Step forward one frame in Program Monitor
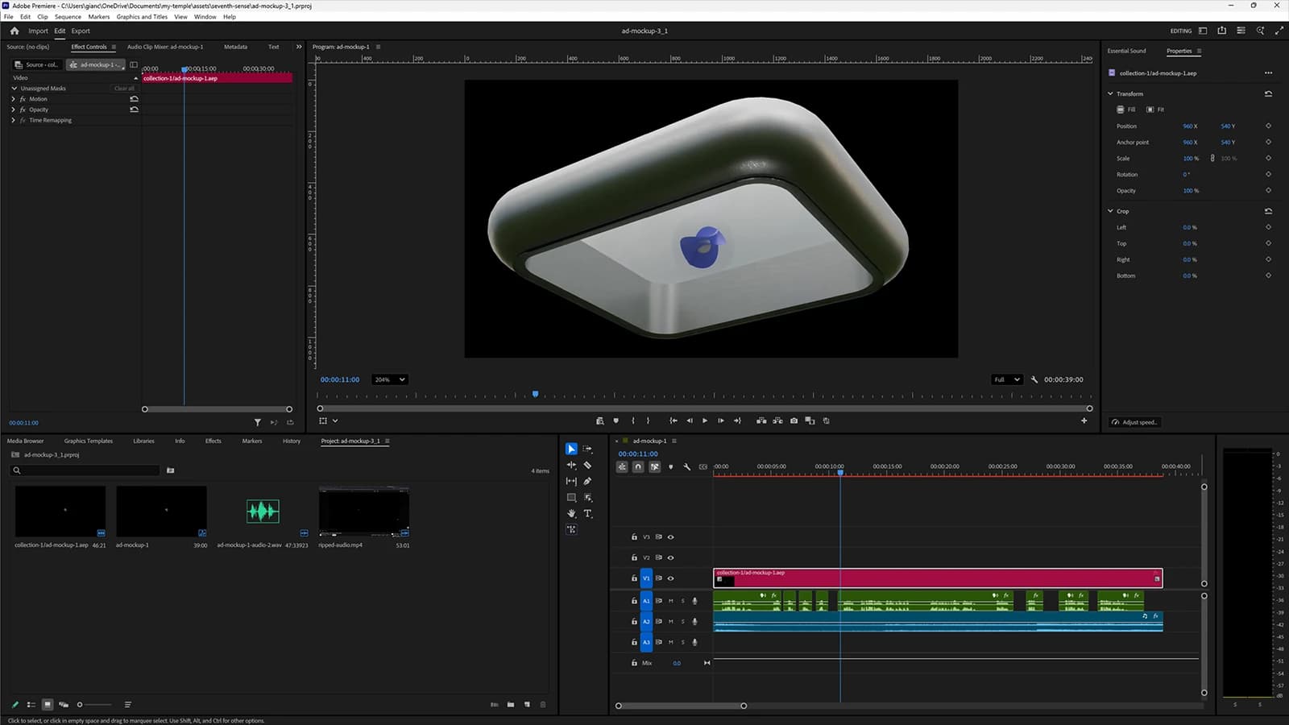This screenshot has height=725, width=1289. point(721,420)
